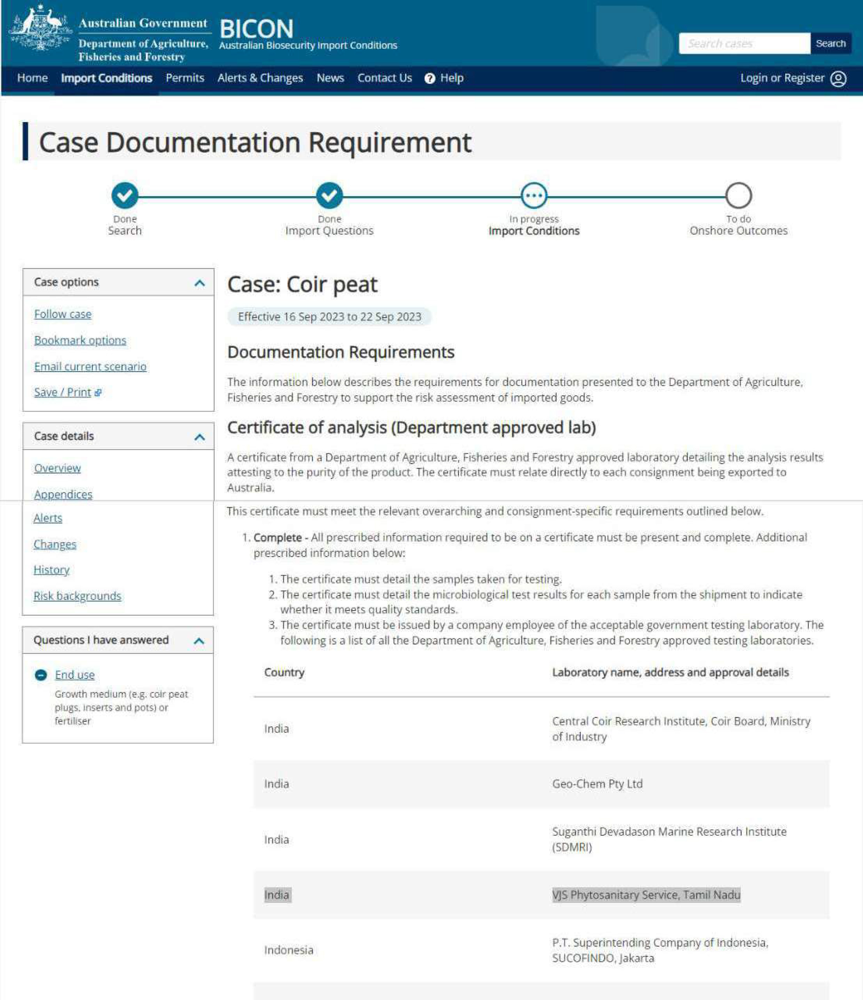This screenshot has height=1000, width=863.
Task: Go to Alerts & Changes menu
Action: (260, 78)
